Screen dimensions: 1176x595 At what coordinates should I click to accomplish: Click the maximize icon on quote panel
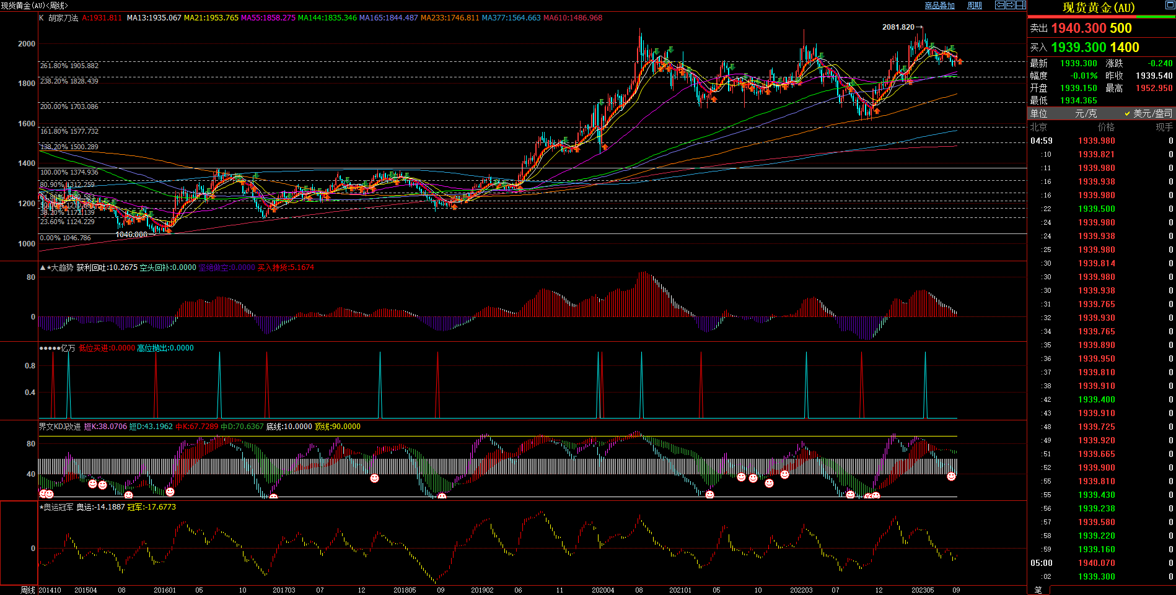(x=1170, y=6)
